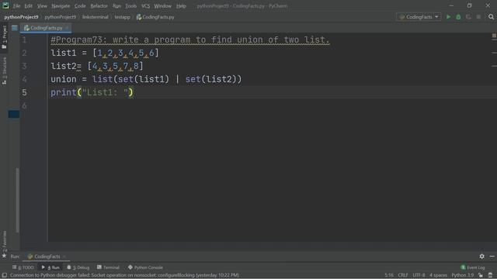Change file encoding via UTF-8 in the status bar

point(419,275)
